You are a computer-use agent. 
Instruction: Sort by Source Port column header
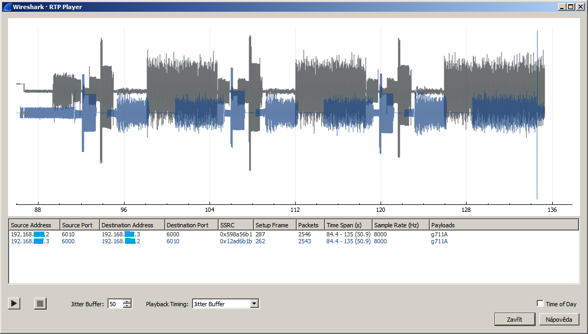click(80, 225)
